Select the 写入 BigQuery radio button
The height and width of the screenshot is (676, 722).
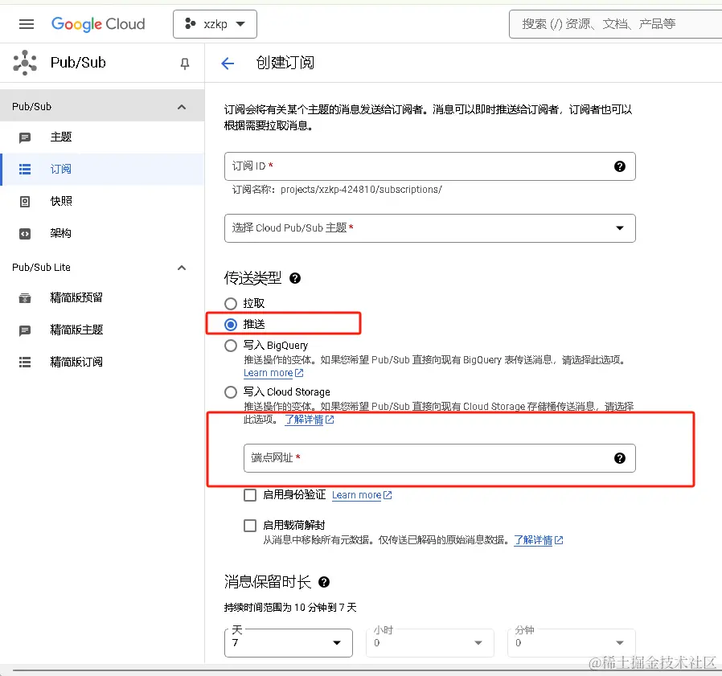tap(231, 346)
